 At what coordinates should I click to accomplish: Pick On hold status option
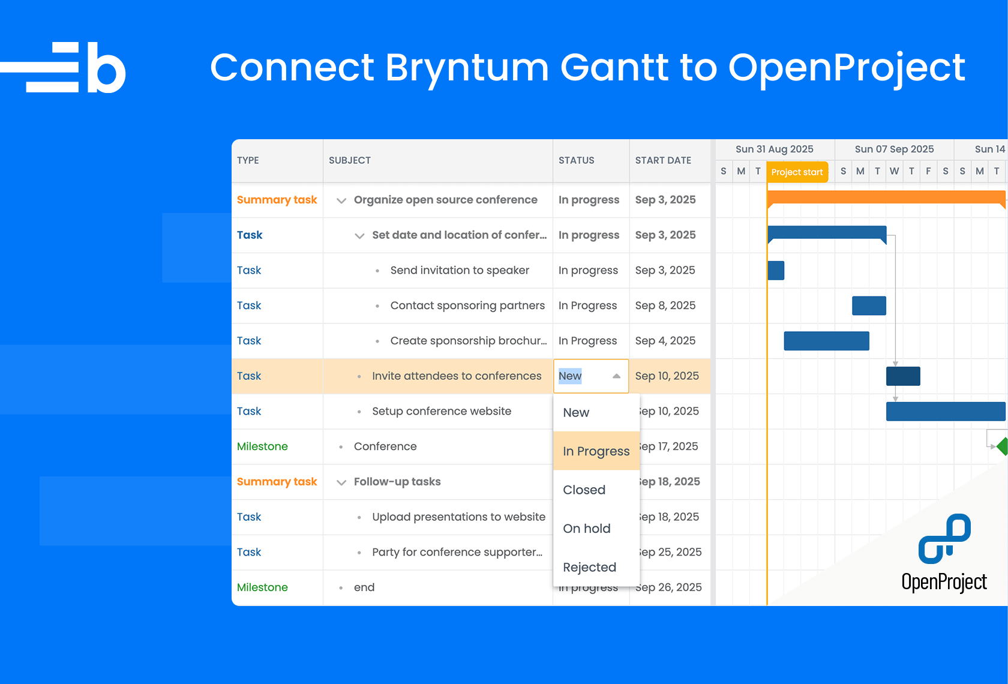click(x=586, y=529)
